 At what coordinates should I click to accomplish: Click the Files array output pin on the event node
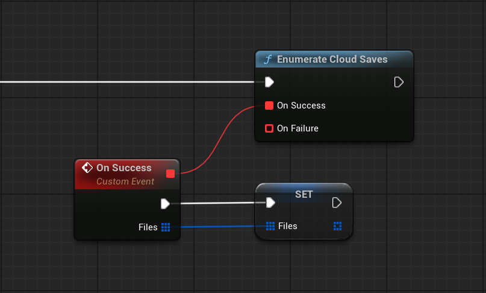coord(166,227)
